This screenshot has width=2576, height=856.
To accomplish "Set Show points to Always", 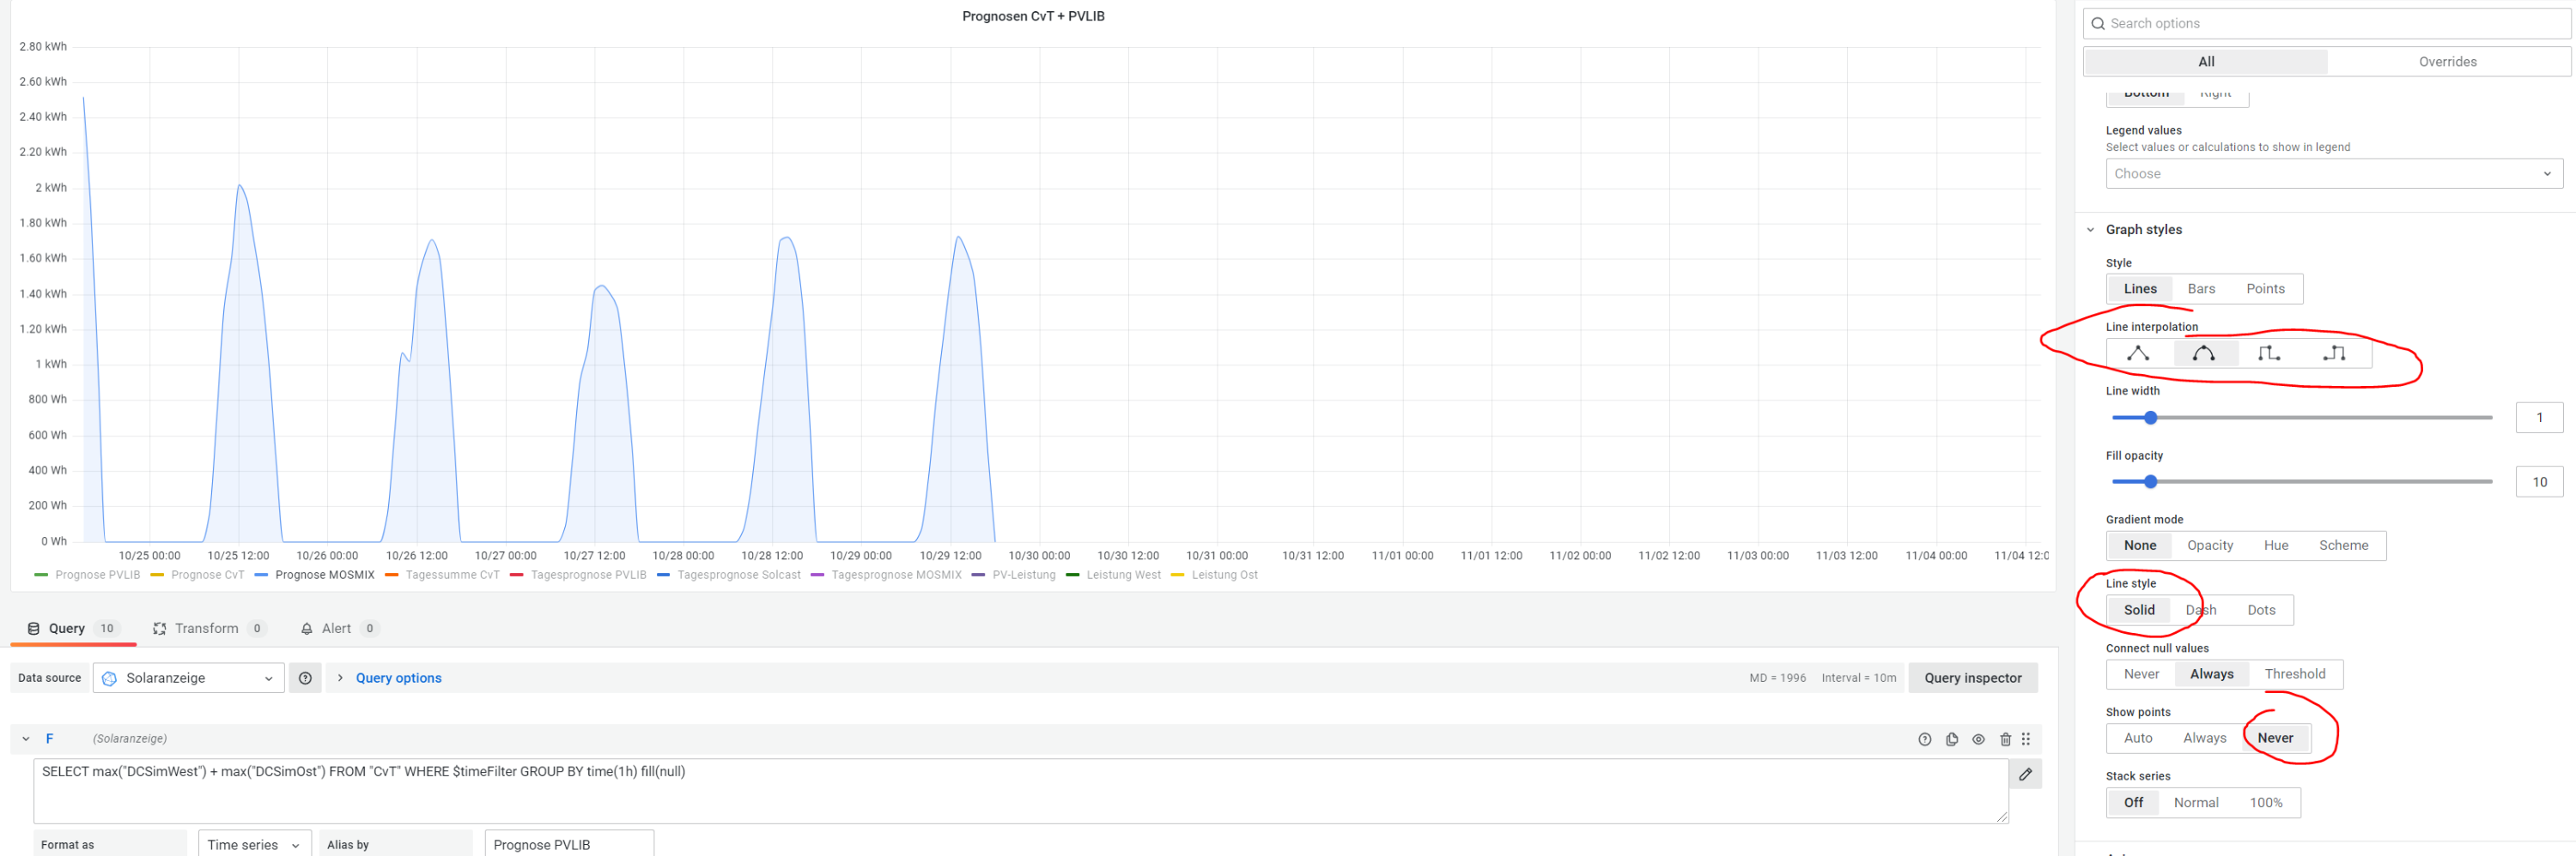I will [x=2204, y=738].
